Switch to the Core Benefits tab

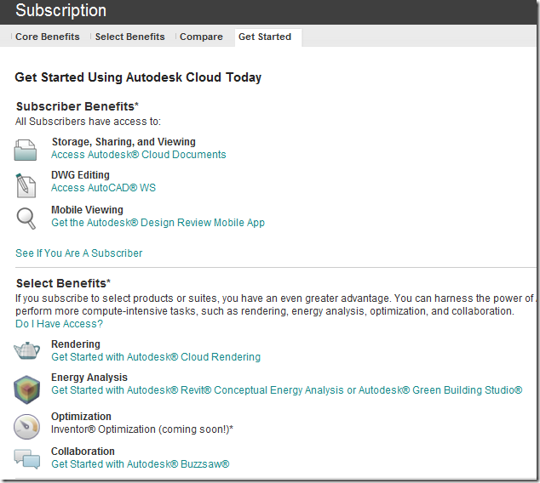(48, 37)
